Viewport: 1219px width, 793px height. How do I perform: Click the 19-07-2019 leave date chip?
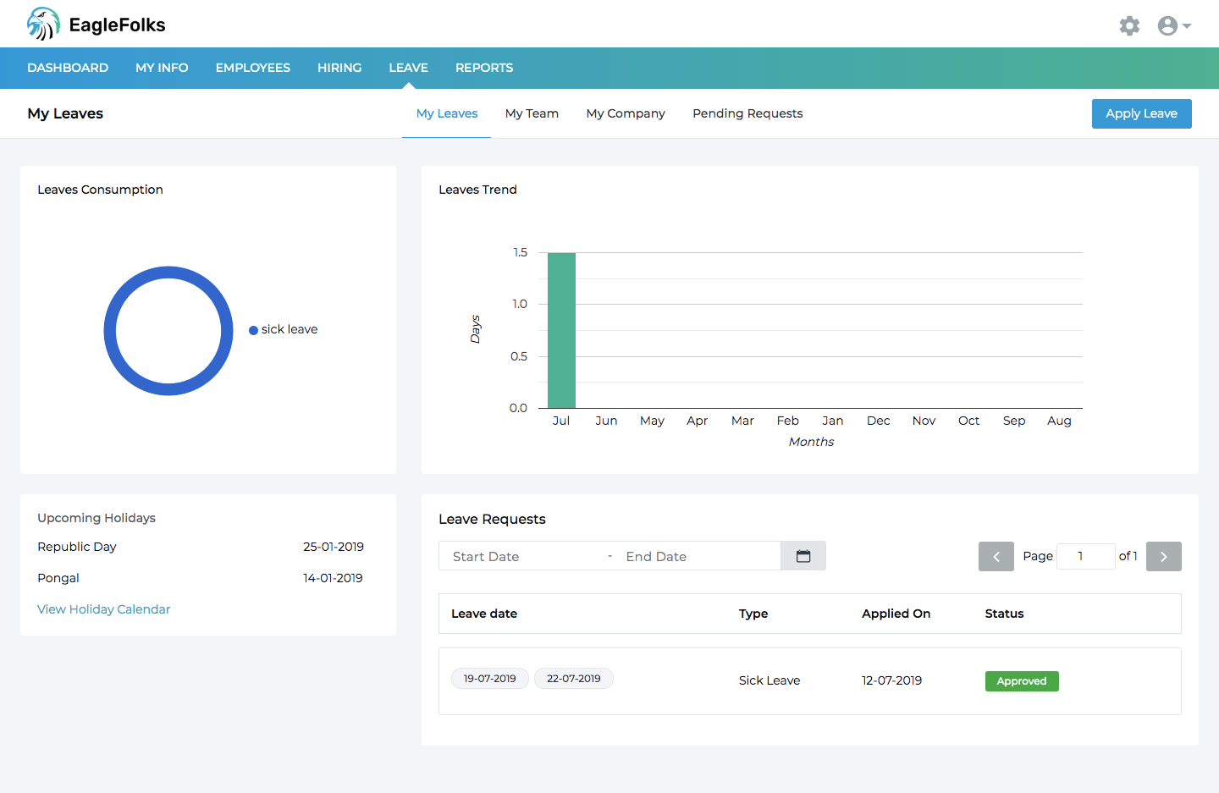[x=490, y=679]
